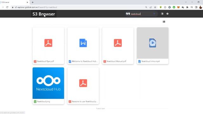This screenshot has height=114, width=203.
Task: Open the MetaMask fox extension
Action: tap(178, 7)
